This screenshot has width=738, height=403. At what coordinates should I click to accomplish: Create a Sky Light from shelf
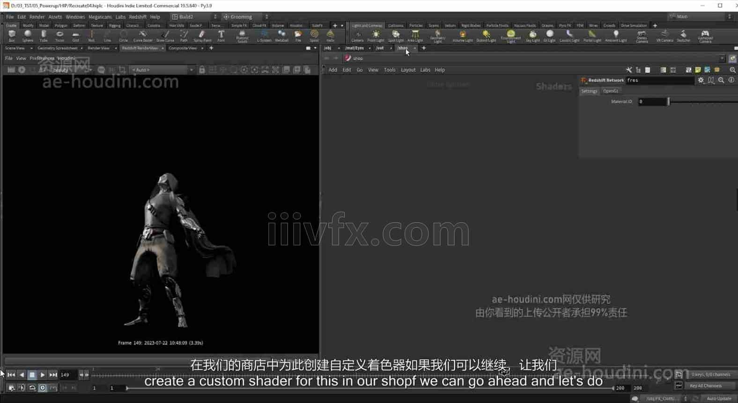point(533,36)
